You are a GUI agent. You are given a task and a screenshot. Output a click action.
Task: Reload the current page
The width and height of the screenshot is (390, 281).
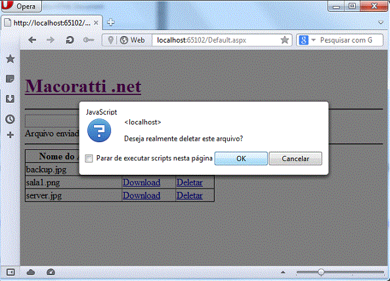tap(70, 40)
